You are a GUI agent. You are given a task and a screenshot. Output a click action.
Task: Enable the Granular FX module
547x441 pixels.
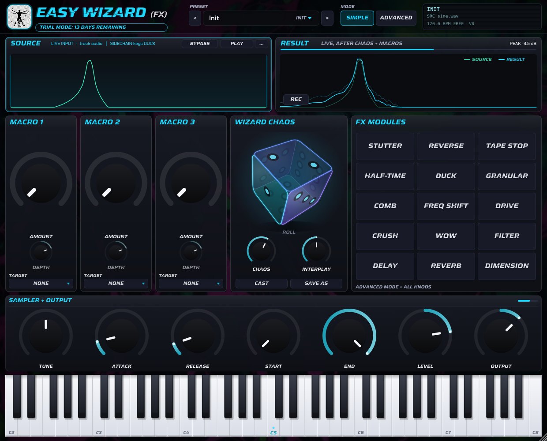pyautogui.click(x=507, y=176)
